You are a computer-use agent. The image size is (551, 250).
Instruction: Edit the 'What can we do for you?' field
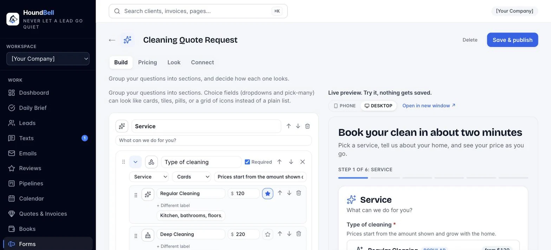point(214,140)
